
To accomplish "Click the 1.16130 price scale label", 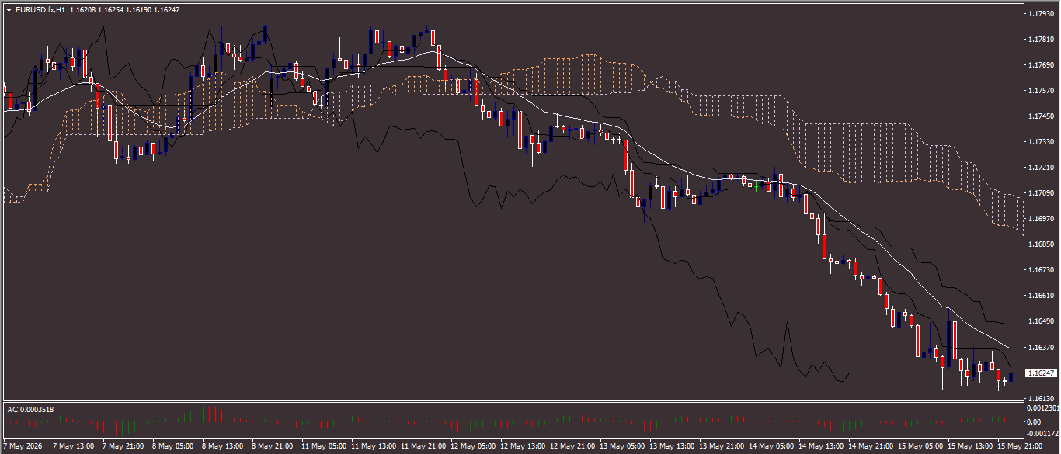I will pyautogui.click(x=1040, y=398).
